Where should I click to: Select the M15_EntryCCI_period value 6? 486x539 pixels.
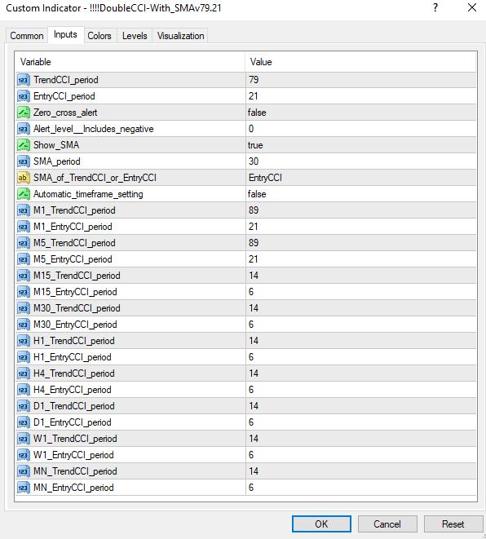tap(251, 292)
